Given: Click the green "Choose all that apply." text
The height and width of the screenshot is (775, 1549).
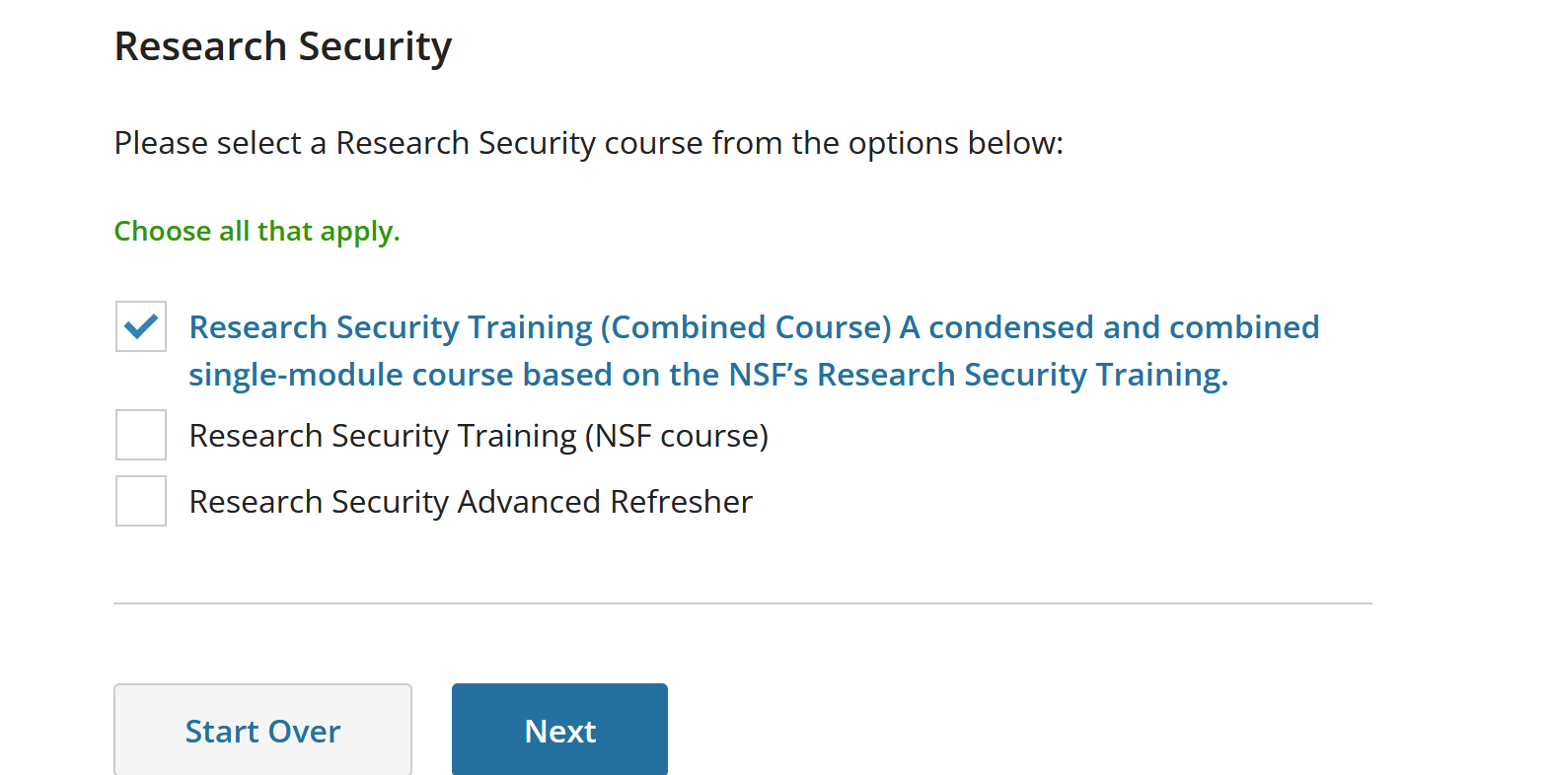Looking at the screenshot, I should point(257,231).
